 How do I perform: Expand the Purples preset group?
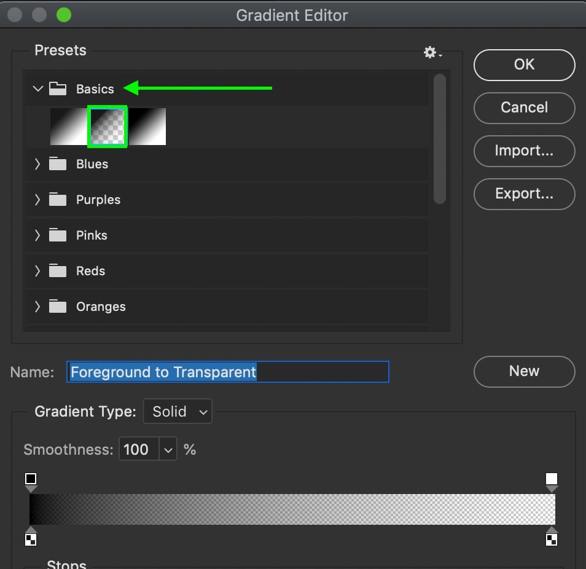(37, 199)
